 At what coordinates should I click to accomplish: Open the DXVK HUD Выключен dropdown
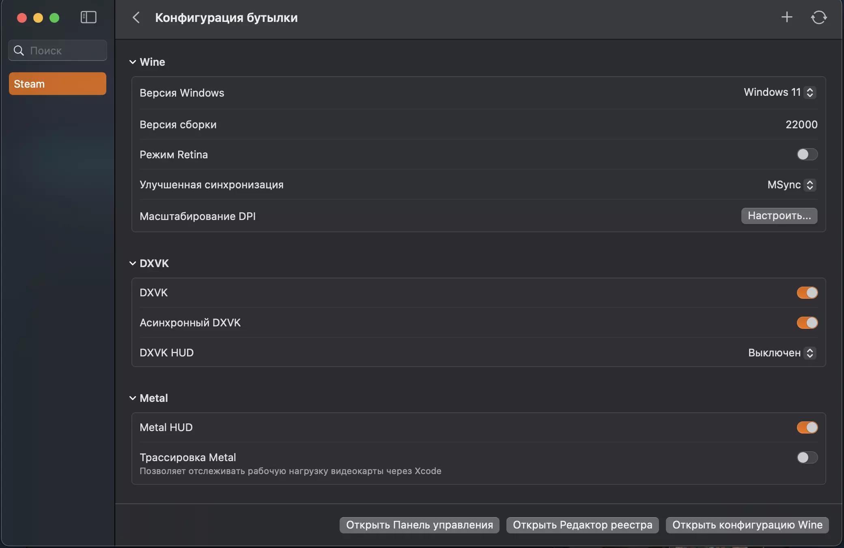(x=782, y=353)
